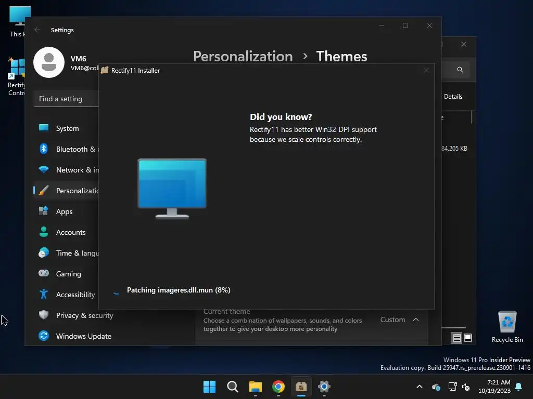Viewport: 533px width, 399px height.
Task: Close the Settings window
Action: pyautogui.click(x=429, y=25)
